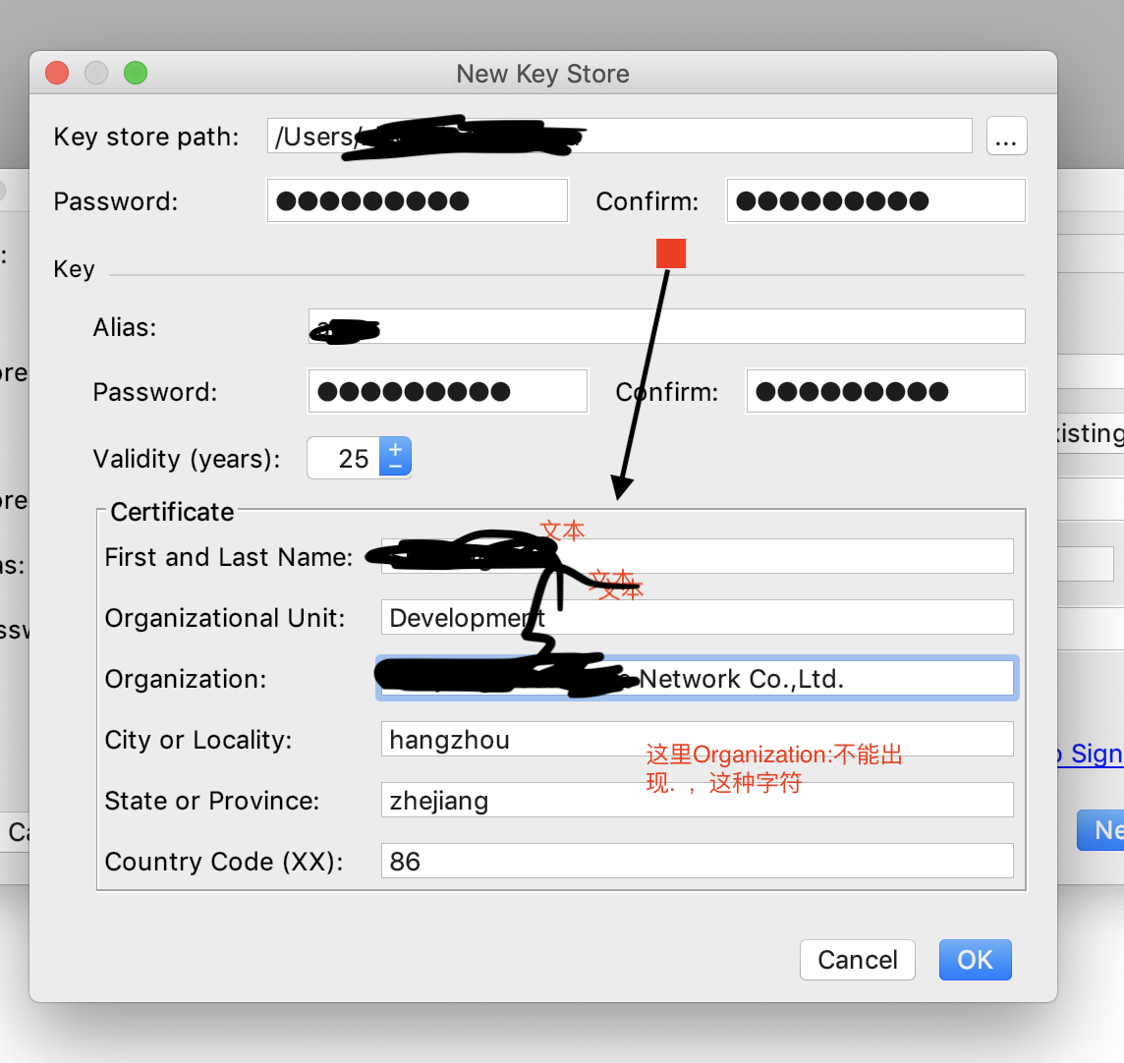Focus the Alias input field
1124x1063 pixels.
(x=667, y=327)
